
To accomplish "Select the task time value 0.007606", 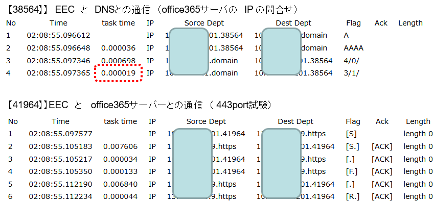I will (121, 146).
